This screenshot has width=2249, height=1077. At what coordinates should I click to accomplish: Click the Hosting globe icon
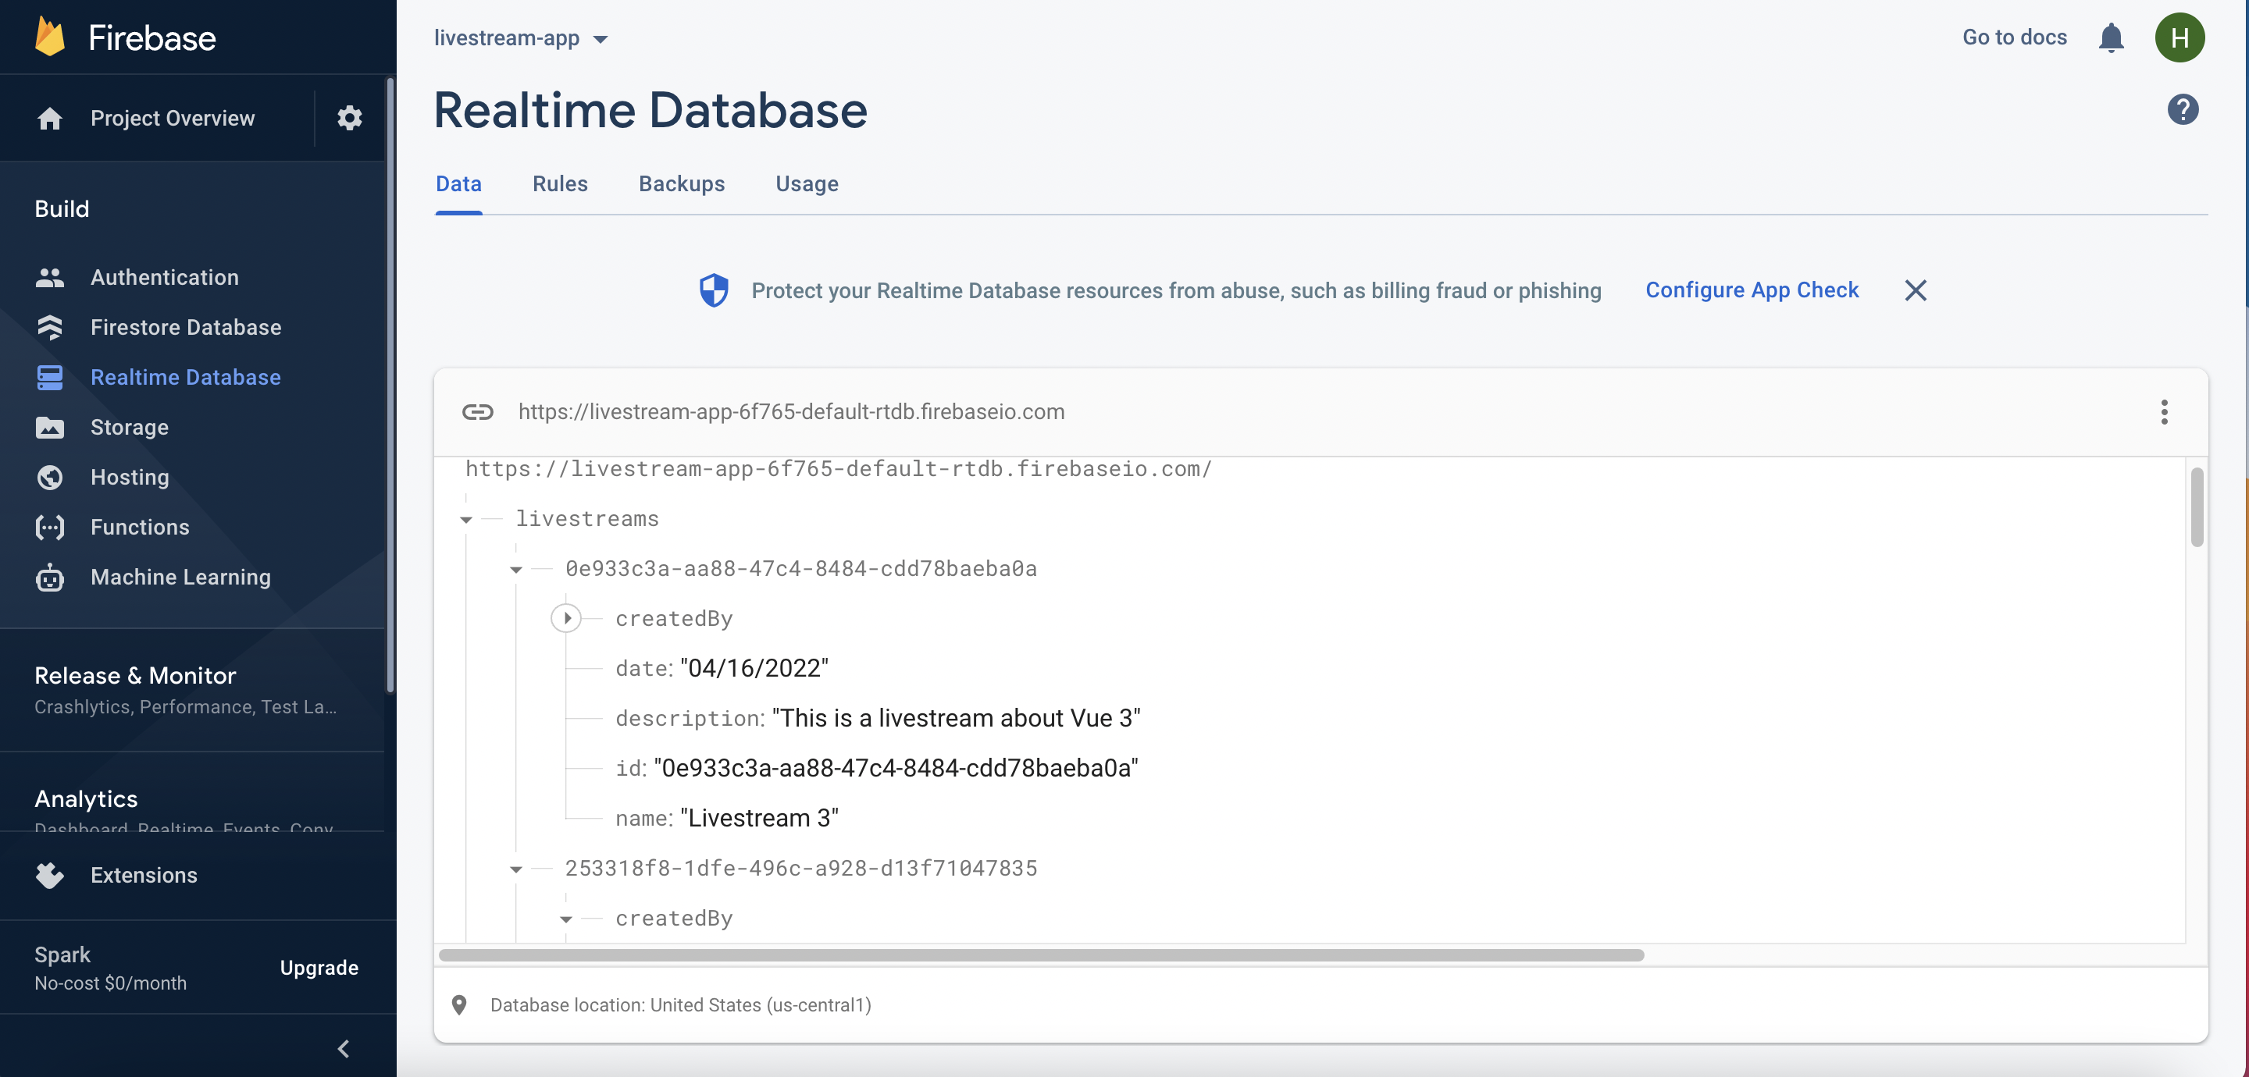click(x=50, y=478)
